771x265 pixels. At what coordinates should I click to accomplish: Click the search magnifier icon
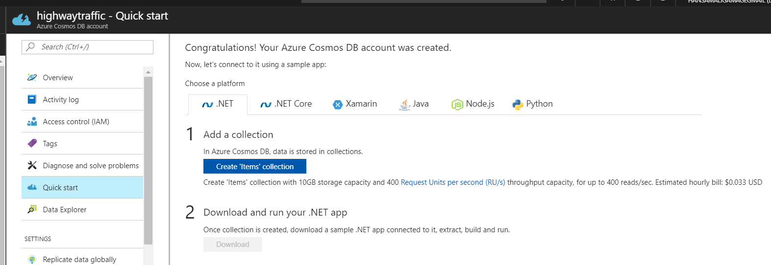[31, 47]
